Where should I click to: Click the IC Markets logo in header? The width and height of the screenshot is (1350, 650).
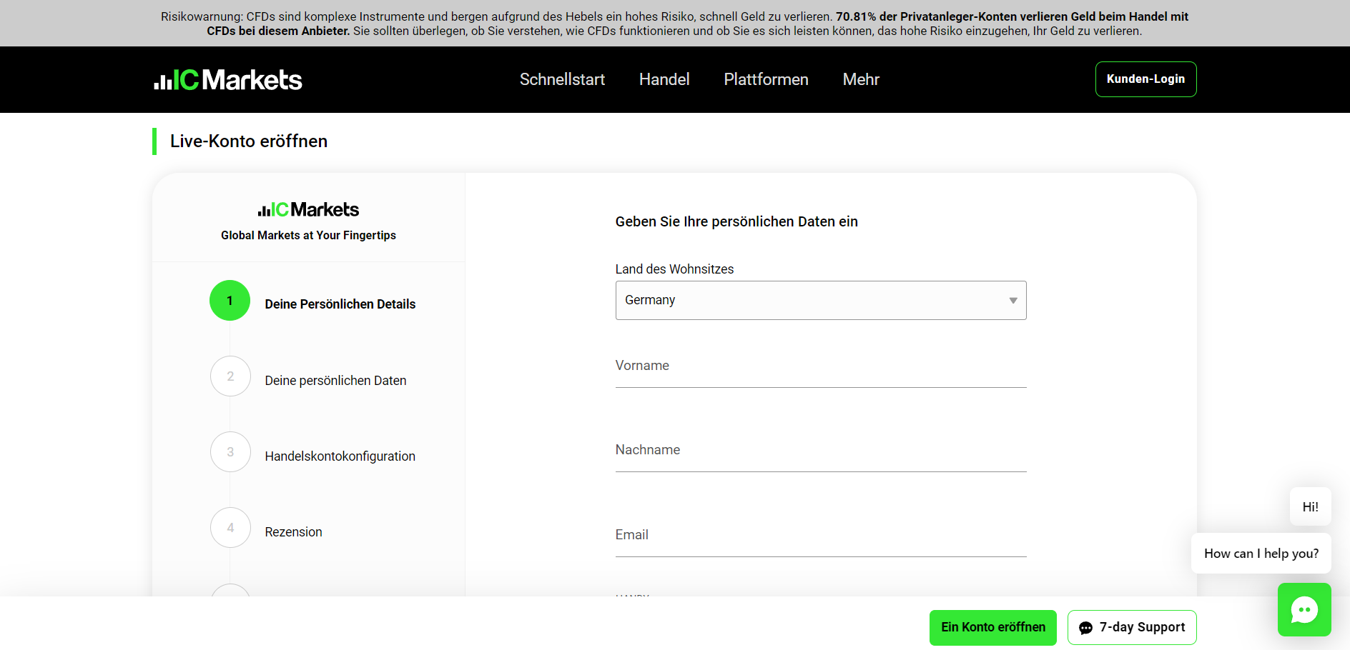click(x=228, y=80)
